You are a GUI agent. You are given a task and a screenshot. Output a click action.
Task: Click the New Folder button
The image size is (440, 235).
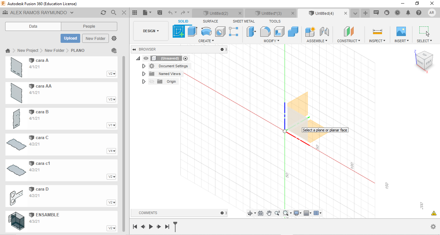point(96,38)
